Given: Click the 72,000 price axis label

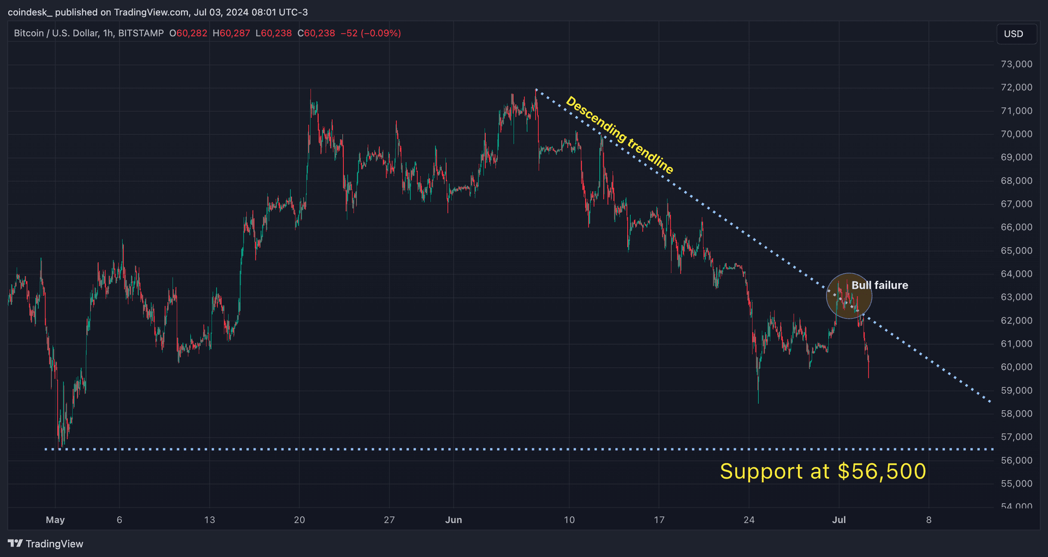Looking at the screenshot, I should [1016, 87].
